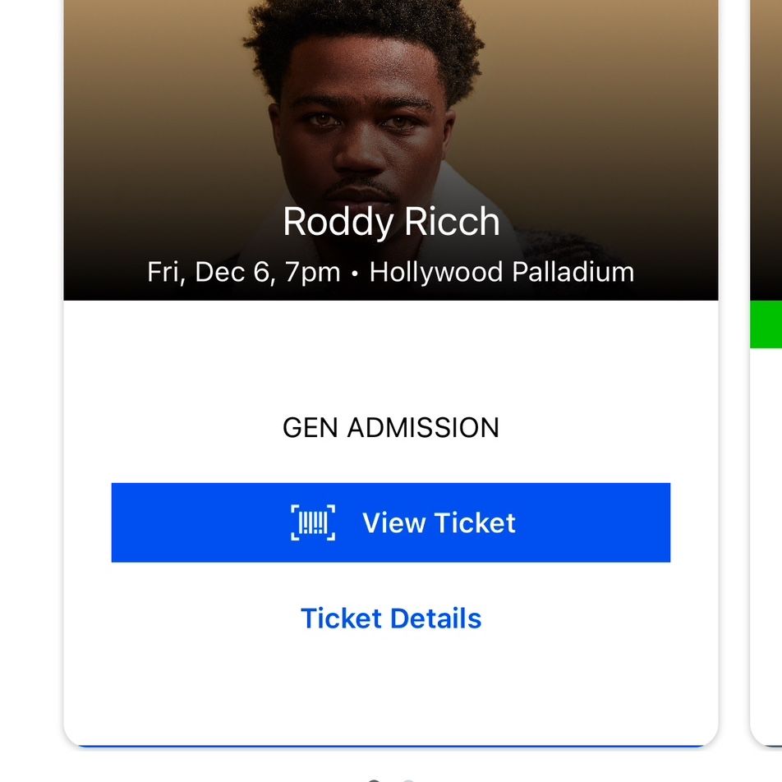Tap the image of the next ticket card
This screenshot has height=782, width=782.
tap(766, 149)
